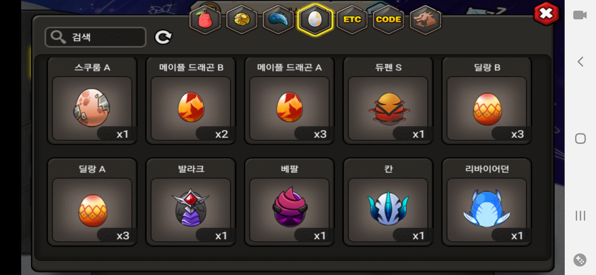Switch to the gold ore category tab
Viewport: 596px width, 275px height.
point(242,20)
